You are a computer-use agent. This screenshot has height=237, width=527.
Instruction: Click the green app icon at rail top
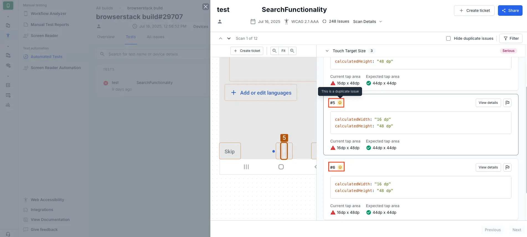(x=8, y=6)
